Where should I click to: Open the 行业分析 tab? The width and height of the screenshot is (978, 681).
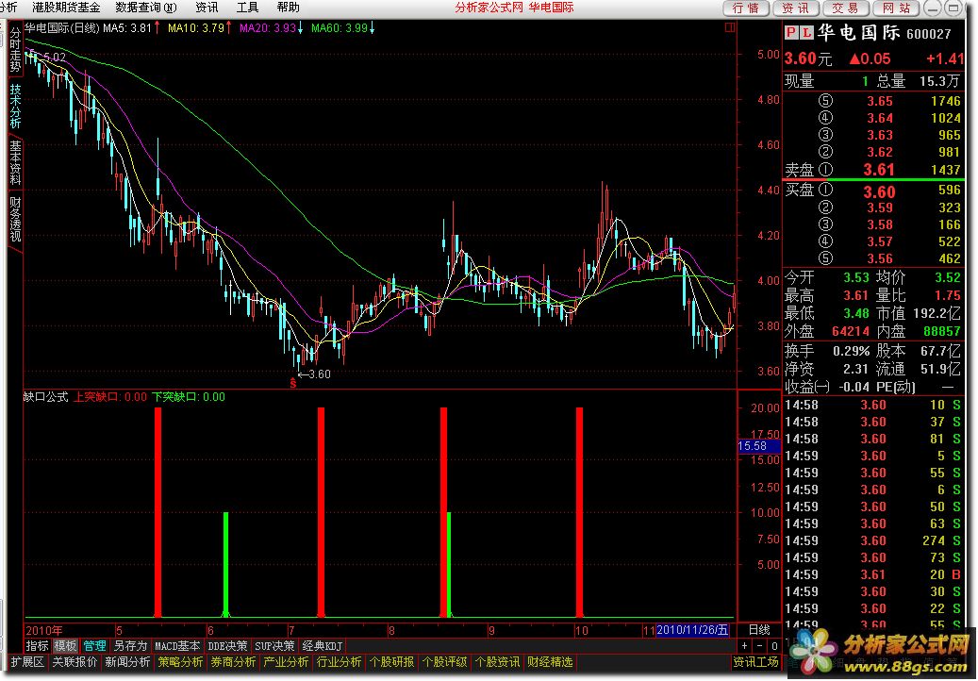click(340, 662)
